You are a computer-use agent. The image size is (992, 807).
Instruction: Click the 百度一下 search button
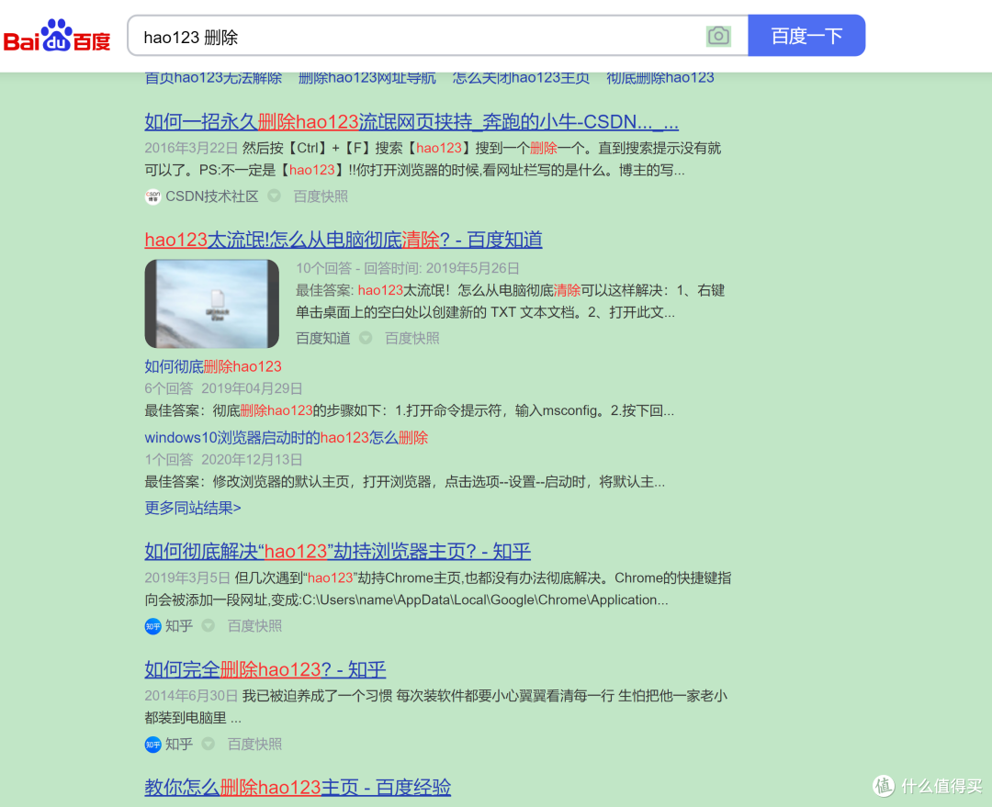click(806, 35)
